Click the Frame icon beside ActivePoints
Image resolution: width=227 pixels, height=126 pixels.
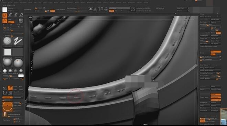[133, 9]
